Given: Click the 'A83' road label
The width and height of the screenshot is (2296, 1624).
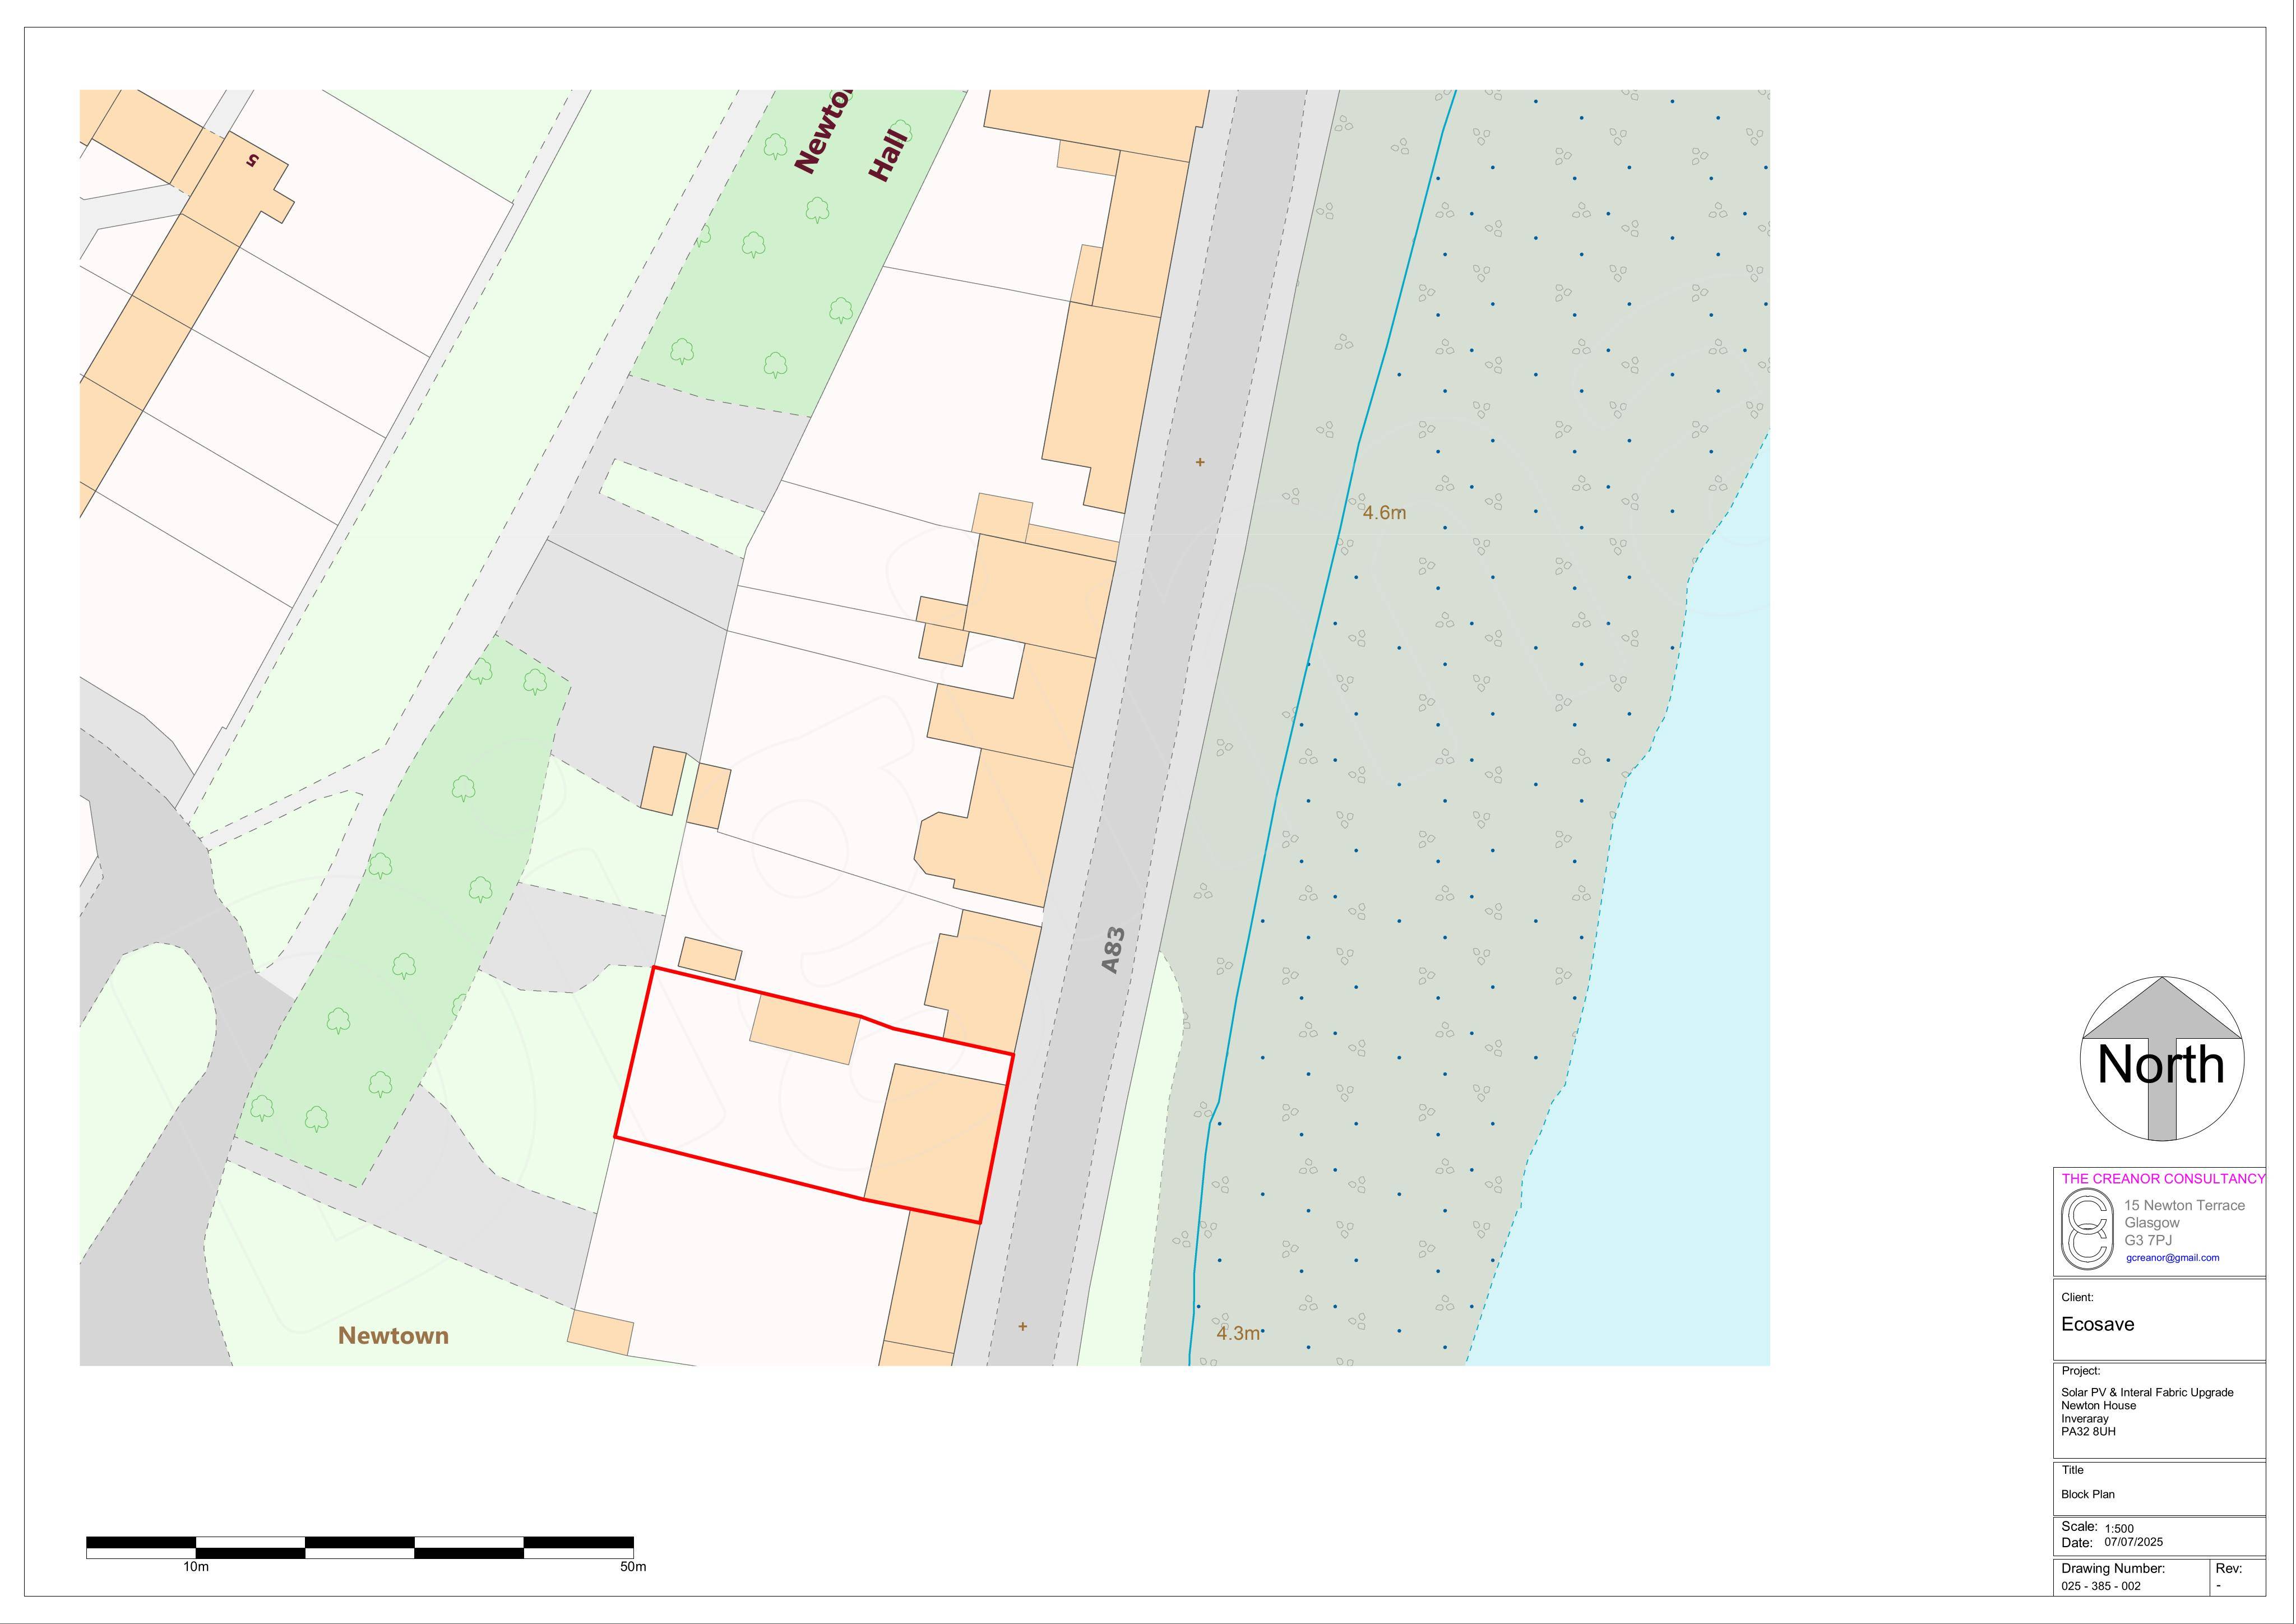Looking at the screenshot, I should click(x=1113, y=950).
